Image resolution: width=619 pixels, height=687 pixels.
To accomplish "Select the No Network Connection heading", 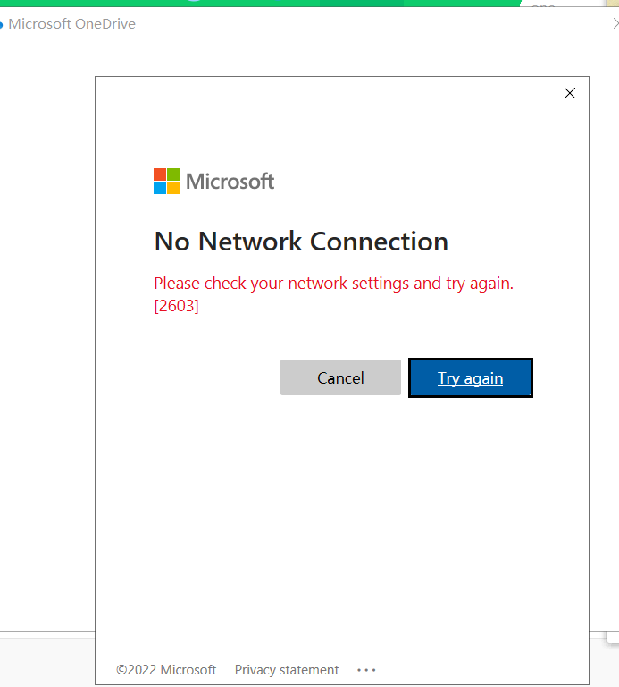I will (301, 242).
